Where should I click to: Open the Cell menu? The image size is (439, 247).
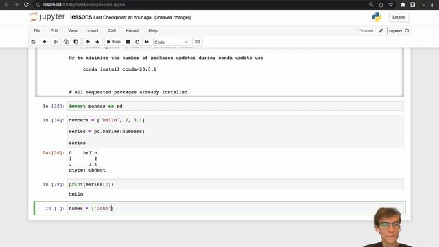pyautogui.click(x=112, y=30)
